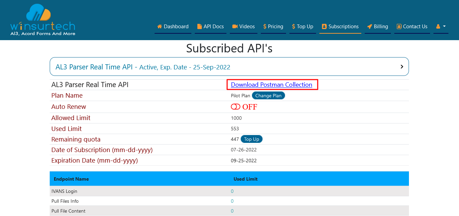The width and height of the screenshot is (459, 216).
Task: Collapse the AL3 Parser Real Time API panel
Action: coord(401,67)
